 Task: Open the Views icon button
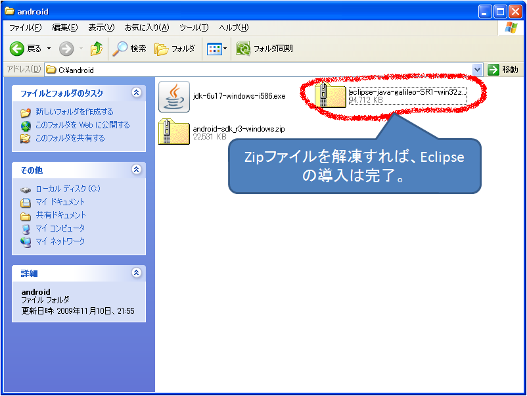[214, 49]
